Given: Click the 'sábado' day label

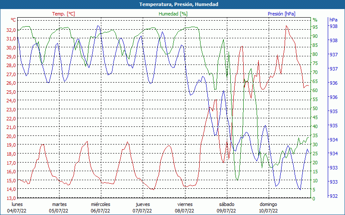Looking at the screenshot, I should click(x=227, y=205).
